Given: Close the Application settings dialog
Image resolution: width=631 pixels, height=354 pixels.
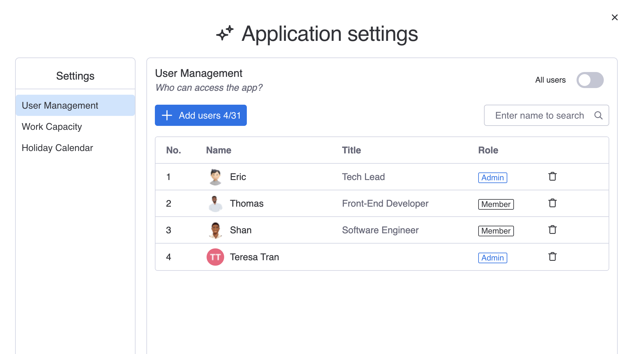Looking at the screenshot, I should tap(614, 18).
